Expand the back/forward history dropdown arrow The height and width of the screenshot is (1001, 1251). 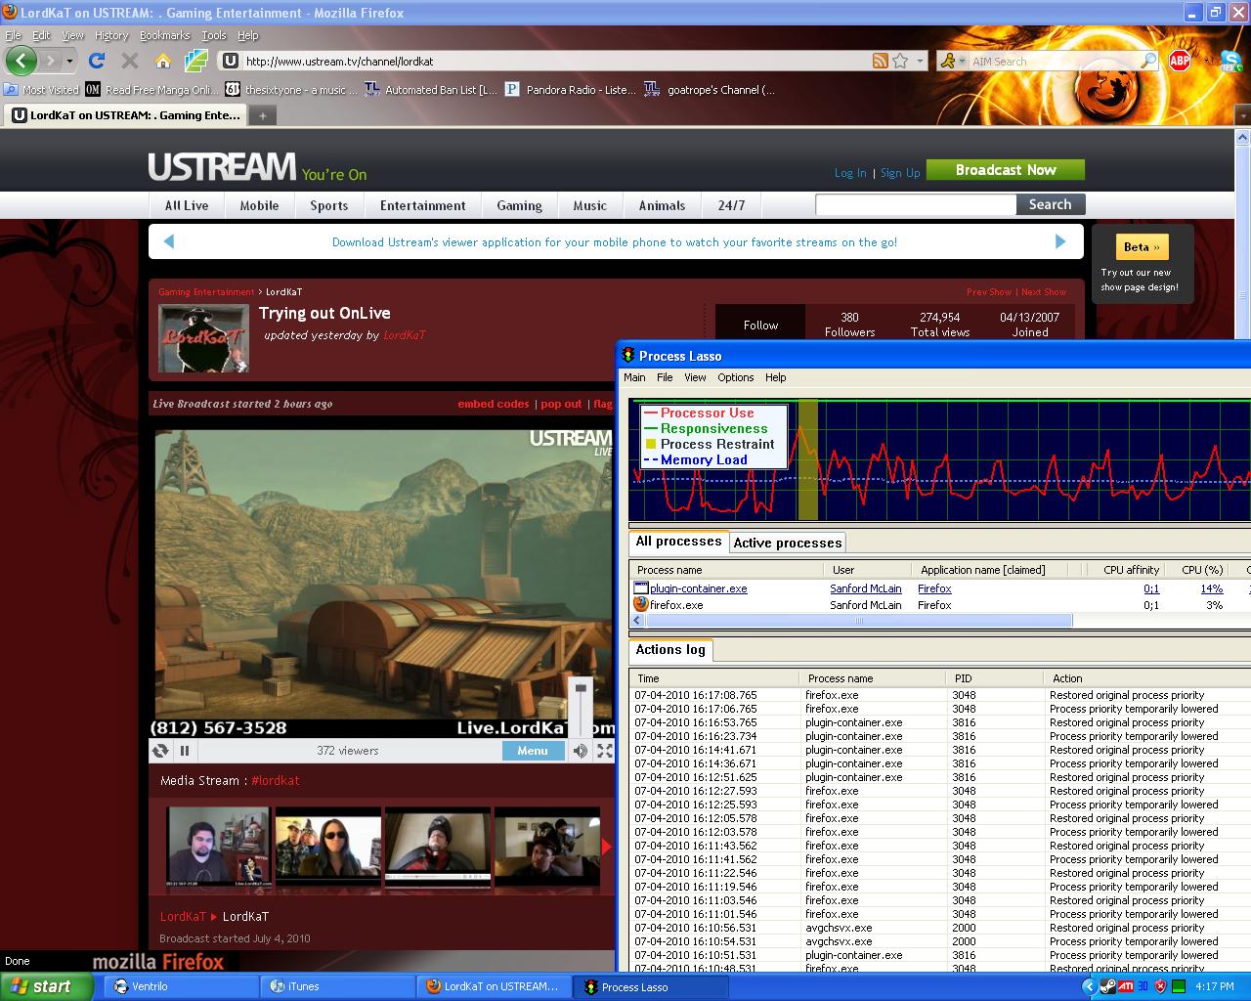69,61
